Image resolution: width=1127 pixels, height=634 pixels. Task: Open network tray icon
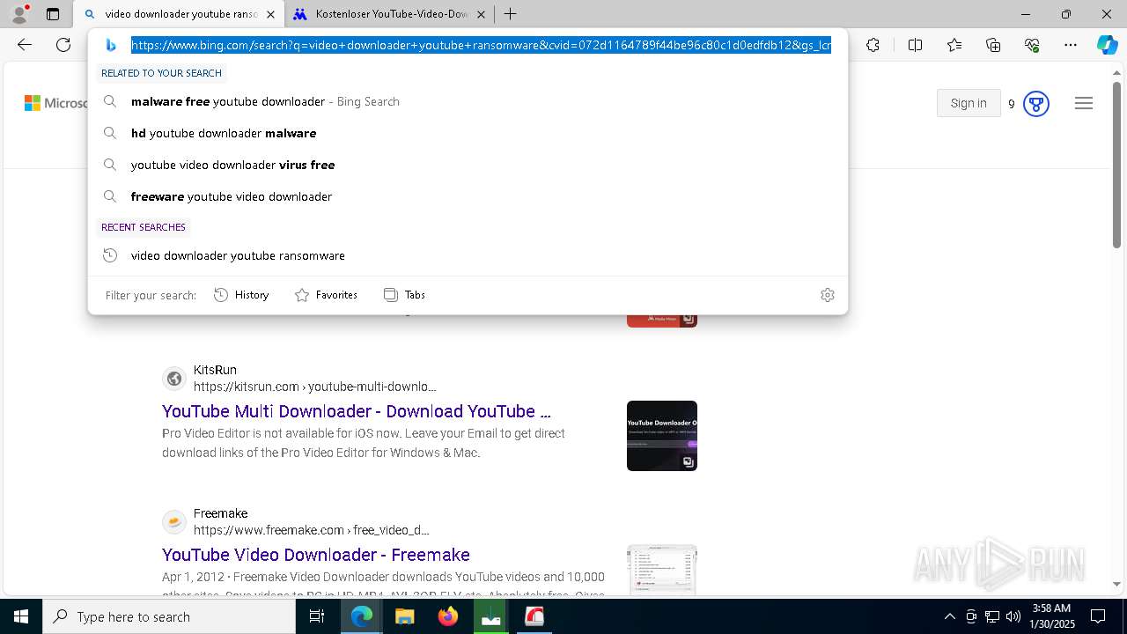[x=992, y=616]
